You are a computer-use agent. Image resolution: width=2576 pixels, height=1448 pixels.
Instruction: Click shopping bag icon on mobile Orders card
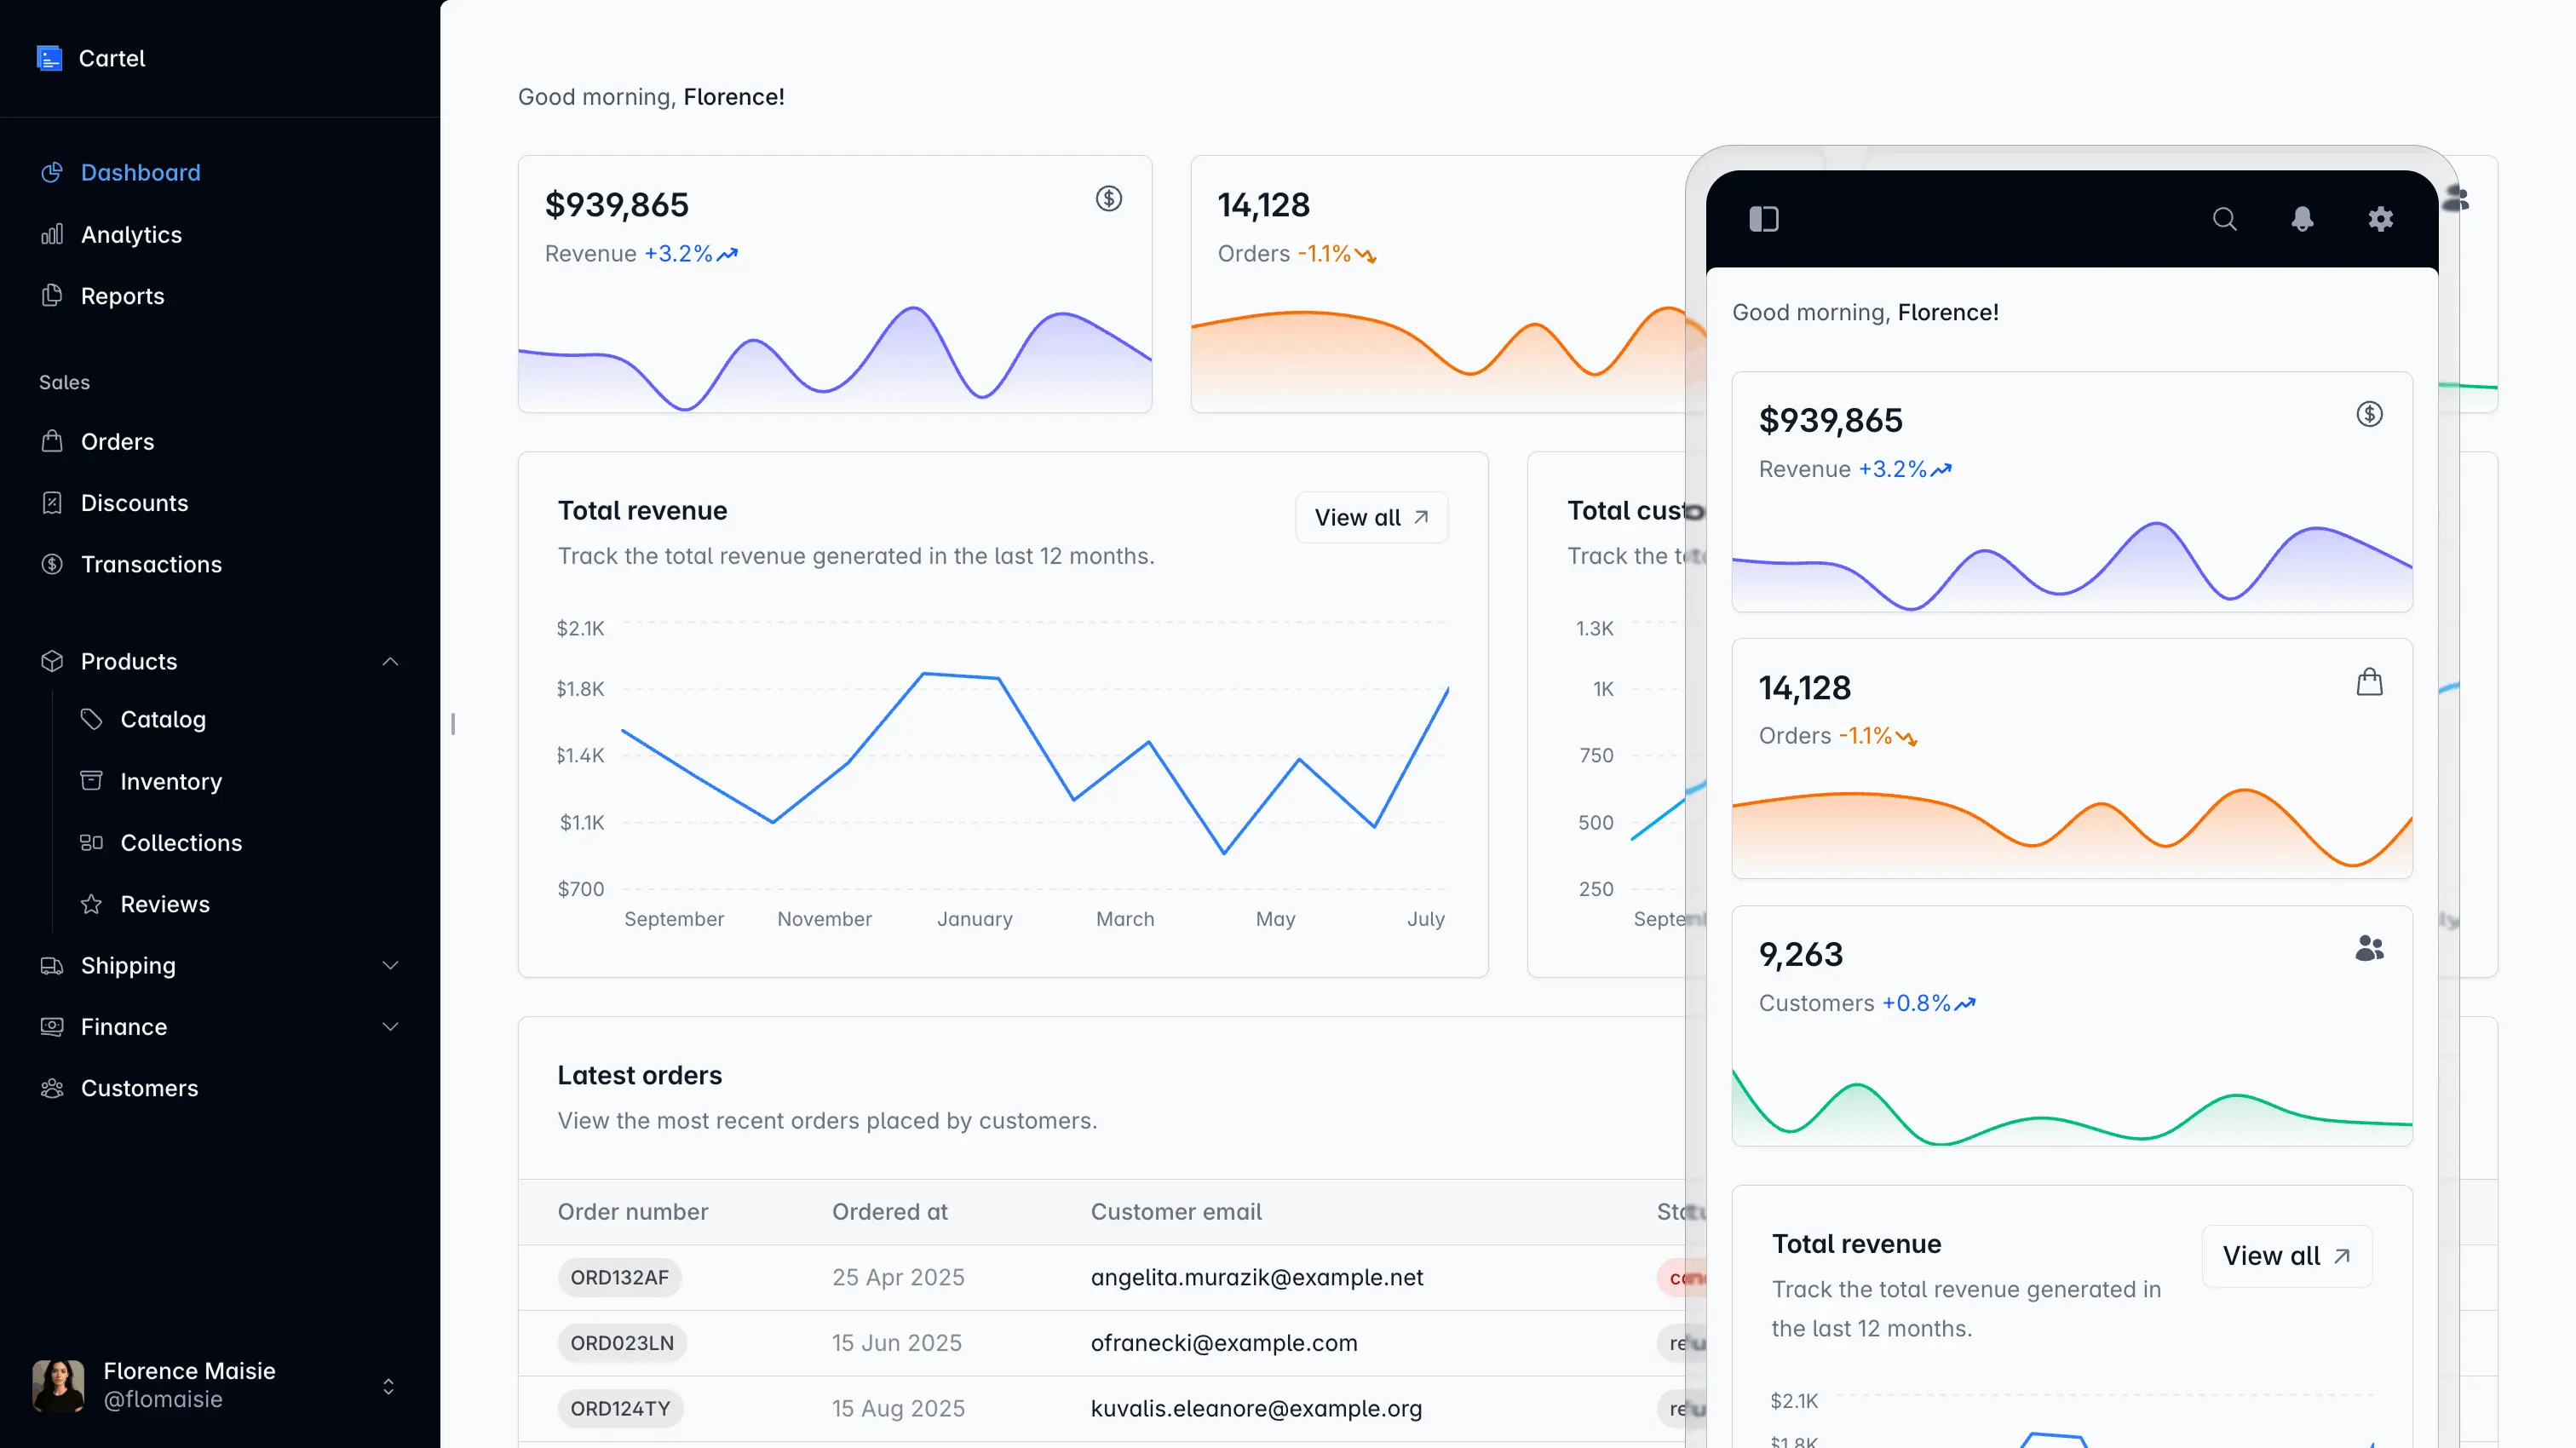pos(2369,682)
